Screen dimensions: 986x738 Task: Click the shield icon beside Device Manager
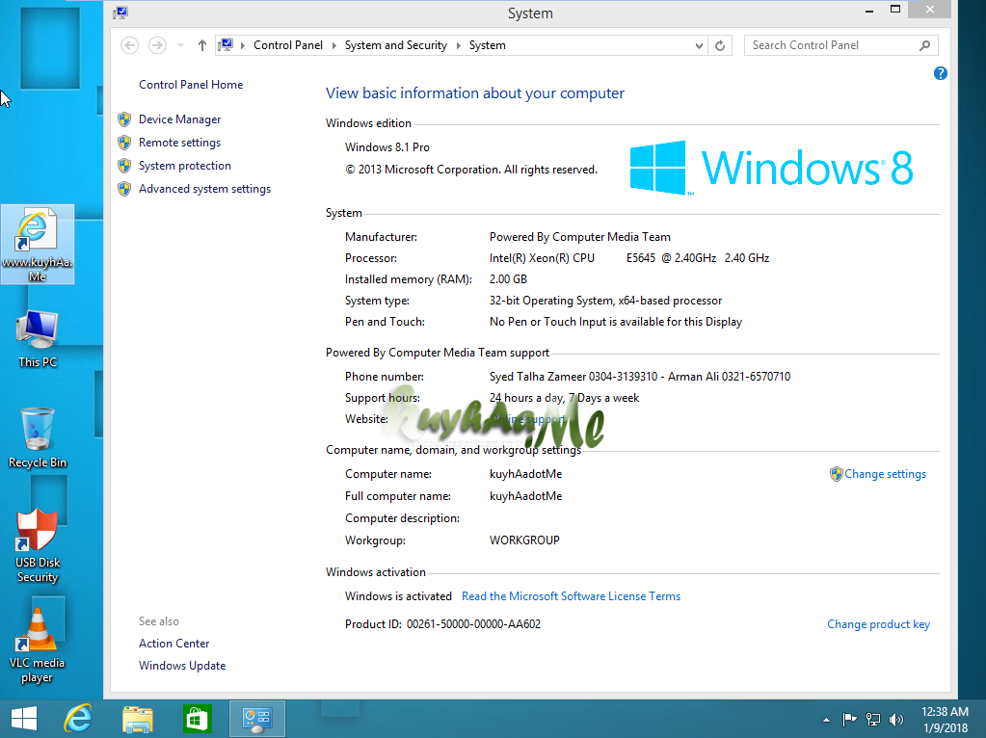pyautogui.click(x=124, y=119)
